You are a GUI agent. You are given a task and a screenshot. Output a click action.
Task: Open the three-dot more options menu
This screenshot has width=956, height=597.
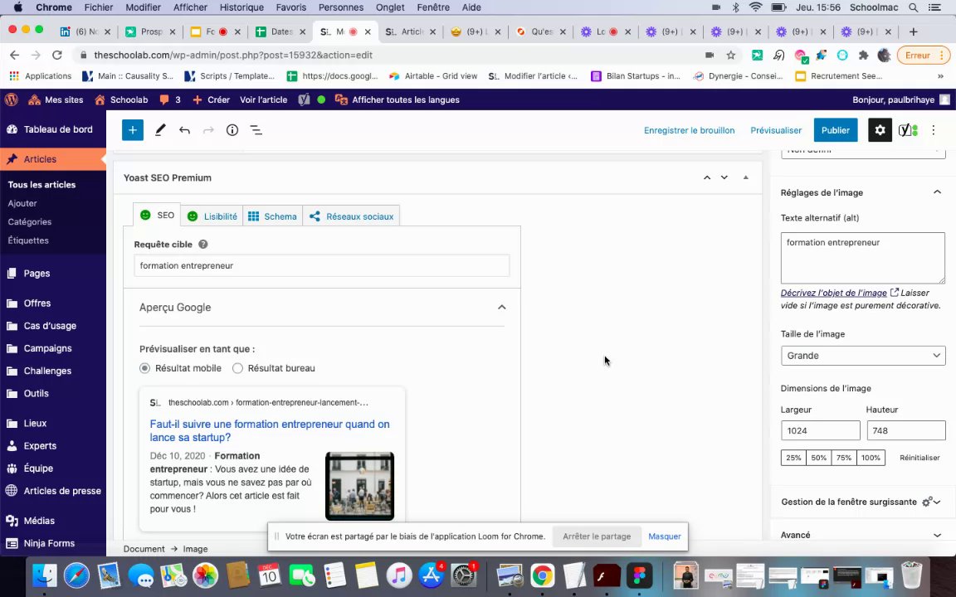click(x=933, y=130)
